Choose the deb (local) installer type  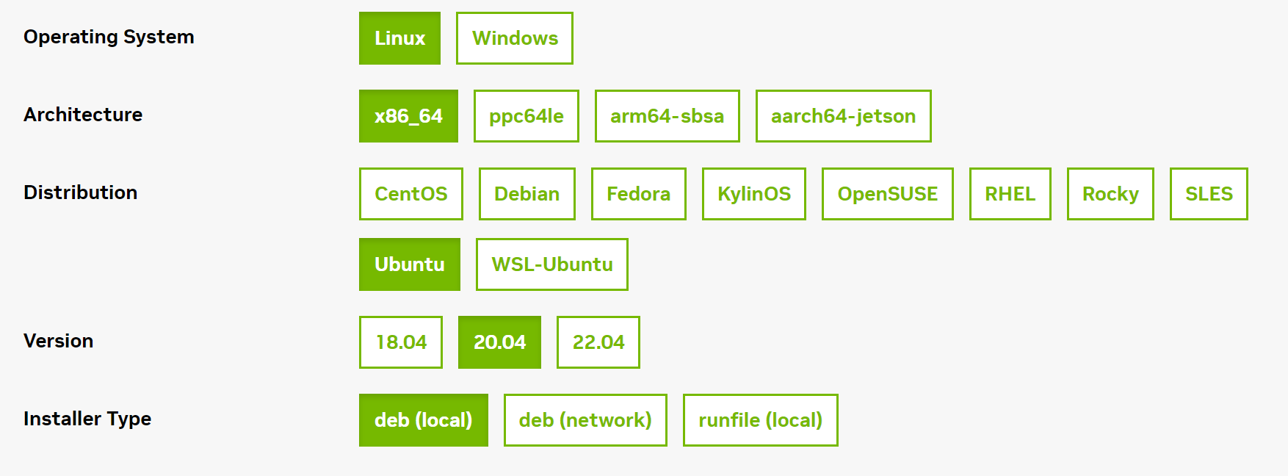(x=424, y=420)
